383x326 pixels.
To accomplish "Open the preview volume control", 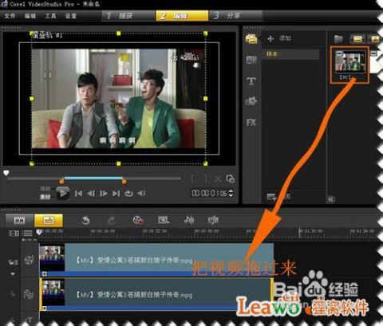I will tap(141, 193).
